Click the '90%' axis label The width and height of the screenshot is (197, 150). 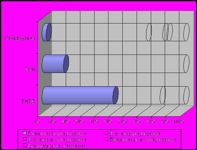[x=165, y=121]
